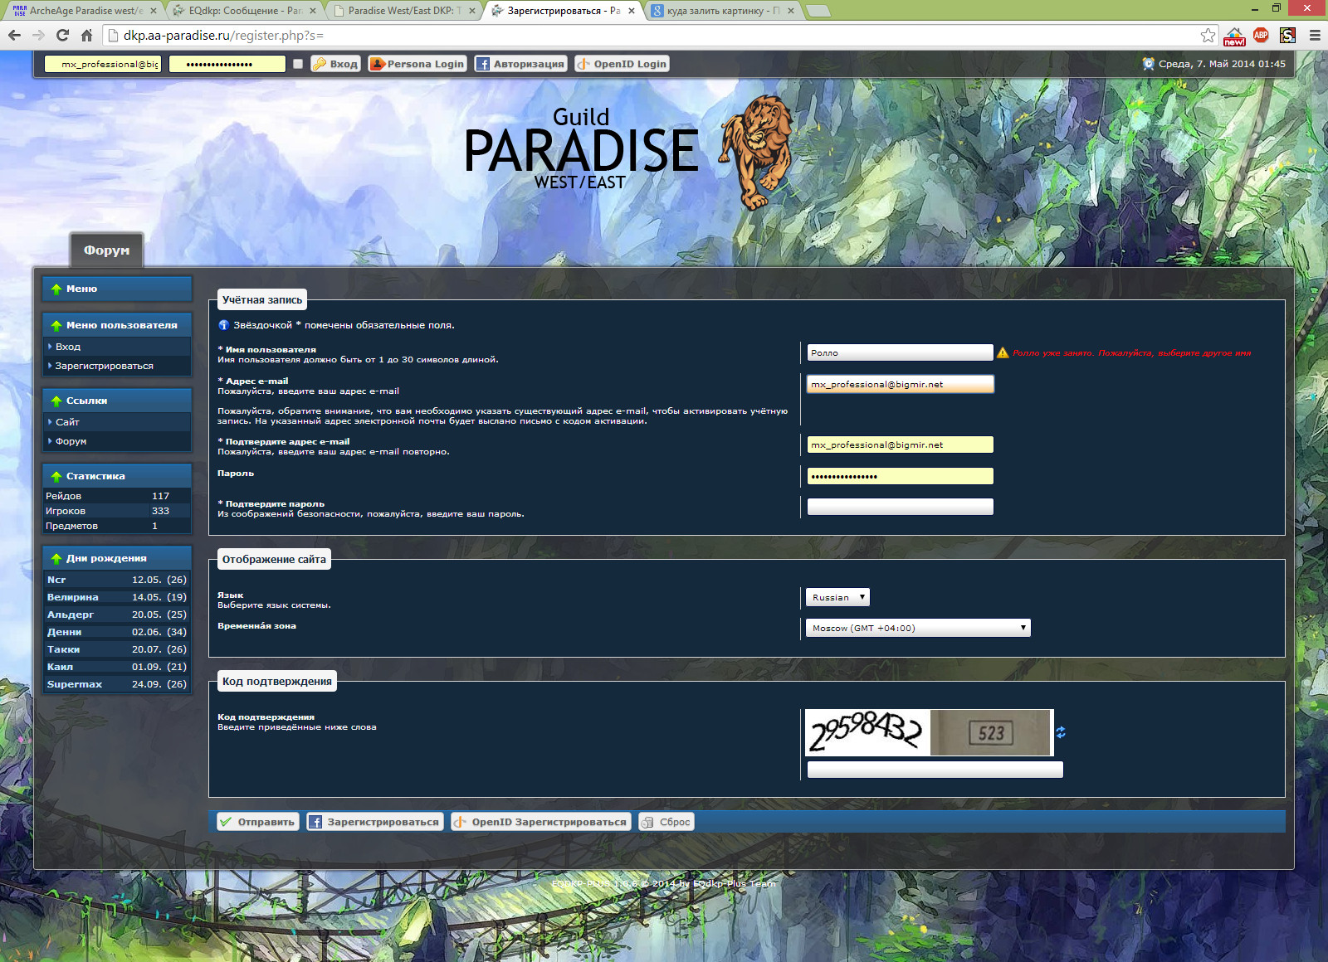Screen dimensions: 1328x962
Task: Click the captcha image
Action: [929, 732]
